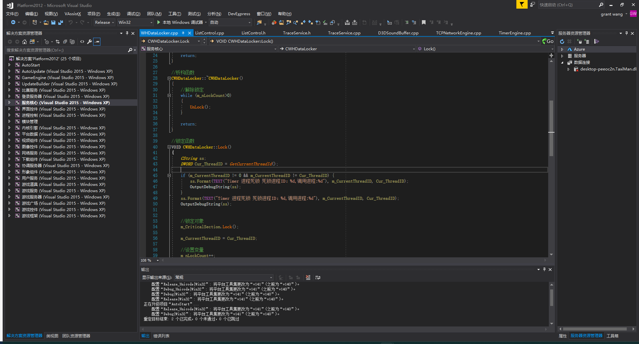The width and height of the screenshot is (639, 344).
Task: Click the Open File folder icon
Action: [46, 22]
